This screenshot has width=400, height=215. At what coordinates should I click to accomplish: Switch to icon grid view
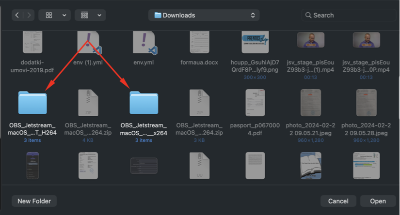pos(49,15)
